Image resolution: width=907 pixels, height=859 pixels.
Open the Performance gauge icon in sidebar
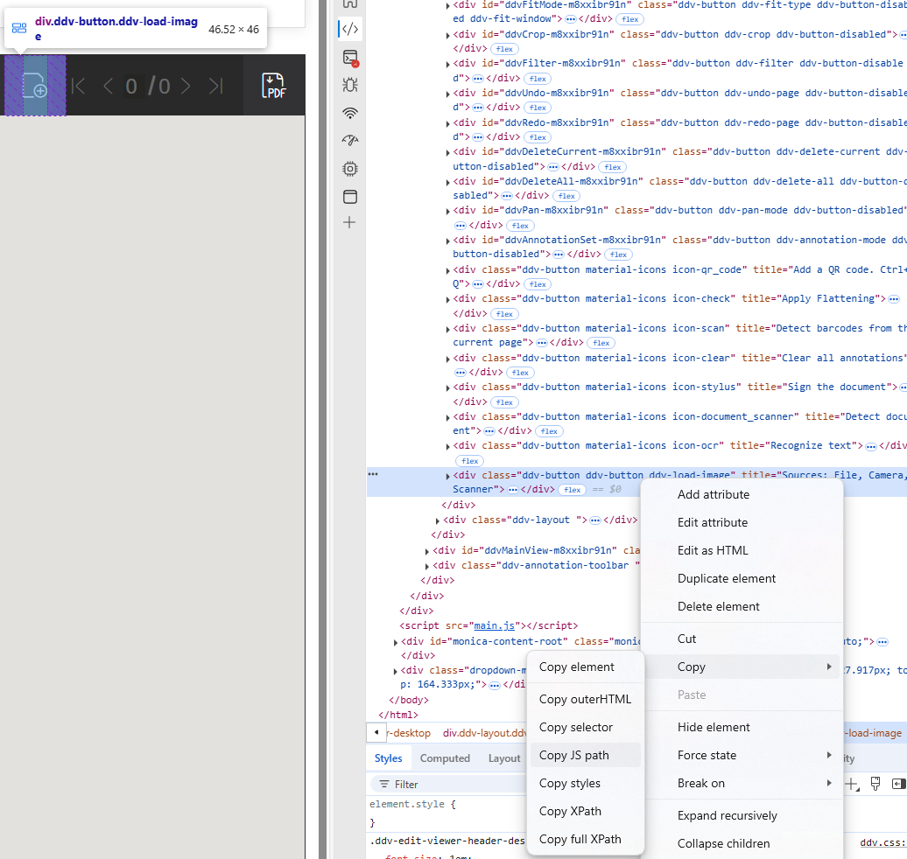[x=349, y=140]
